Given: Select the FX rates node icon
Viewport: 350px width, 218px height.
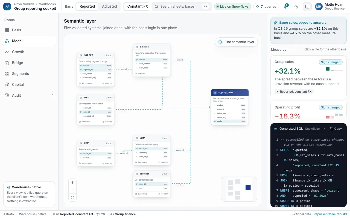Looking at the screenshot, I should coord(137,47).
